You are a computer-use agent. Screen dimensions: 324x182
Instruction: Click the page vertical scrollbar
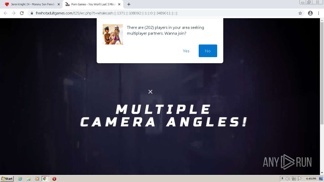tap(322, 73)
